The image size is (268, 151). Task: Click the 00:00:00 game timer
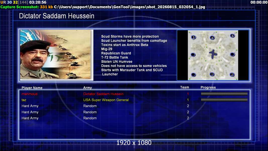click(x=259, y=3)
